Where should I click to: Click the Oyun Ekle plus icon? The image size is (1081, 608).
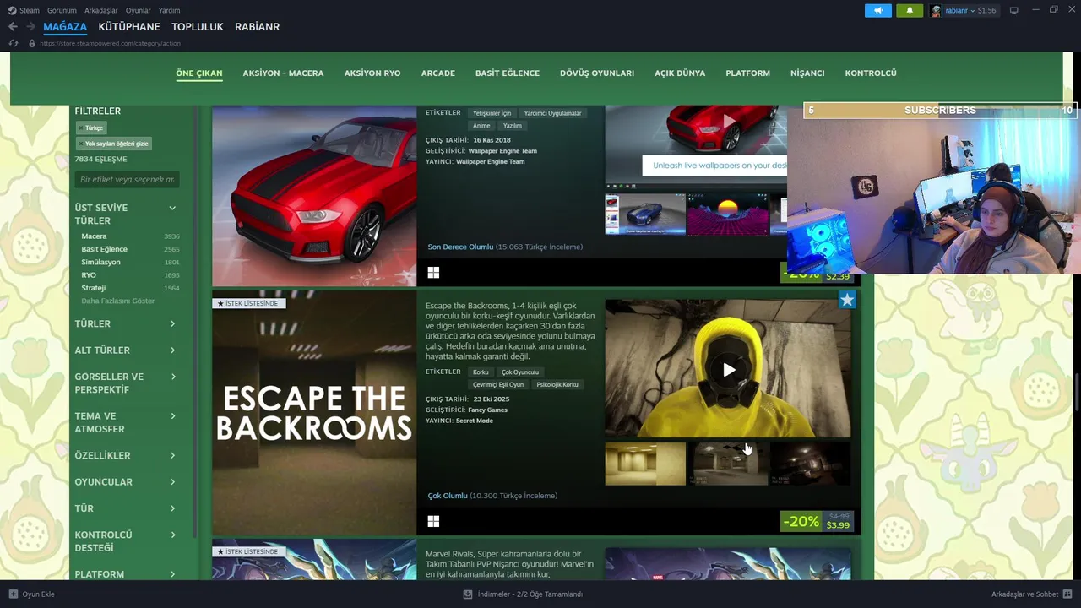14,594
